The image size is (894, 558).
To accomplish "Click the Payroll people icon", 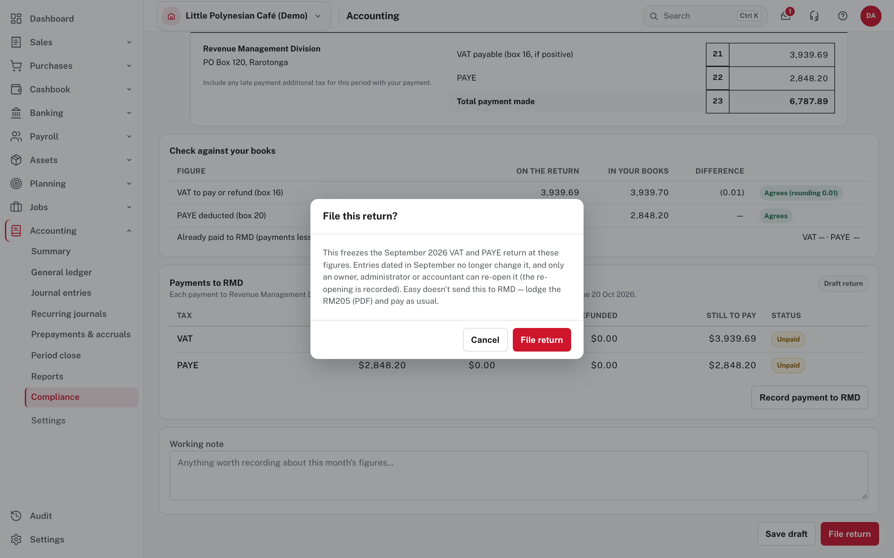I will click(x=16, y=136).
